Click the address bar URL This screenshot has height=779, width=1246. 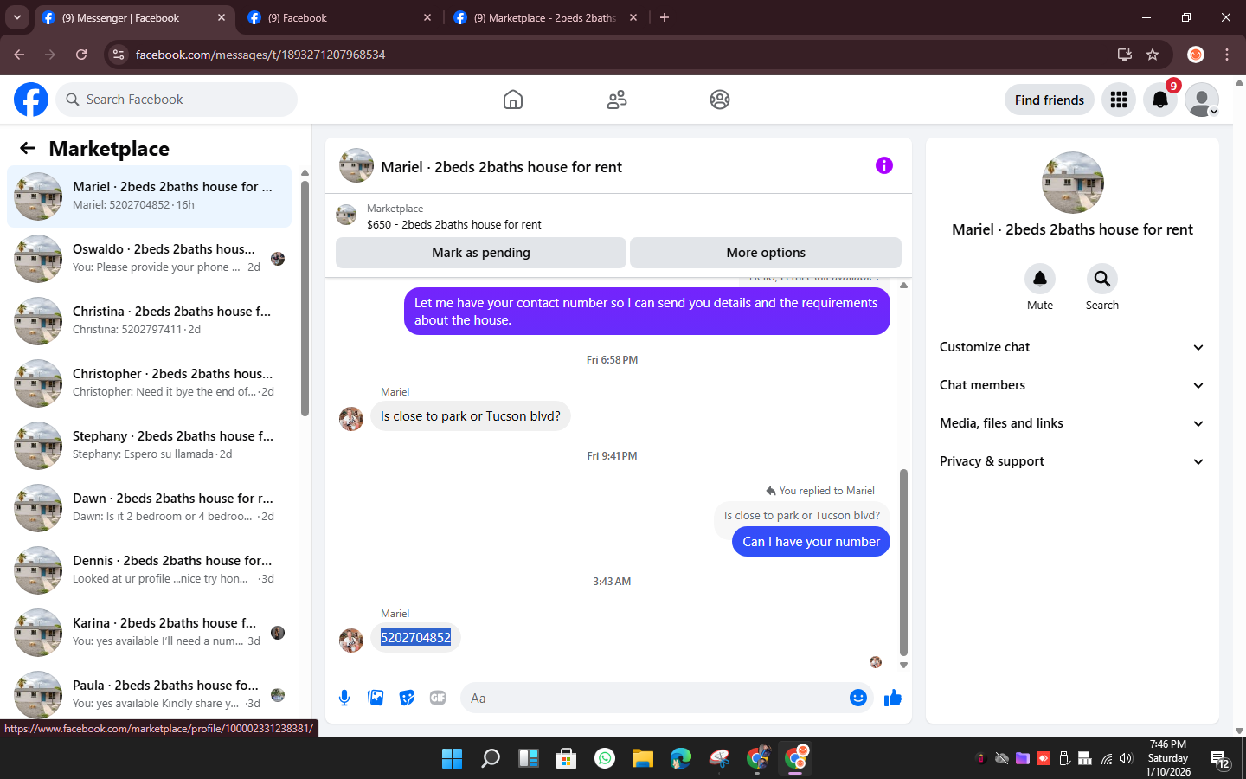tap(260, 55)
